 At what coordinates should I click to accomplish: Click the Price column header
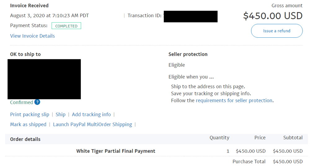(260, 137)
